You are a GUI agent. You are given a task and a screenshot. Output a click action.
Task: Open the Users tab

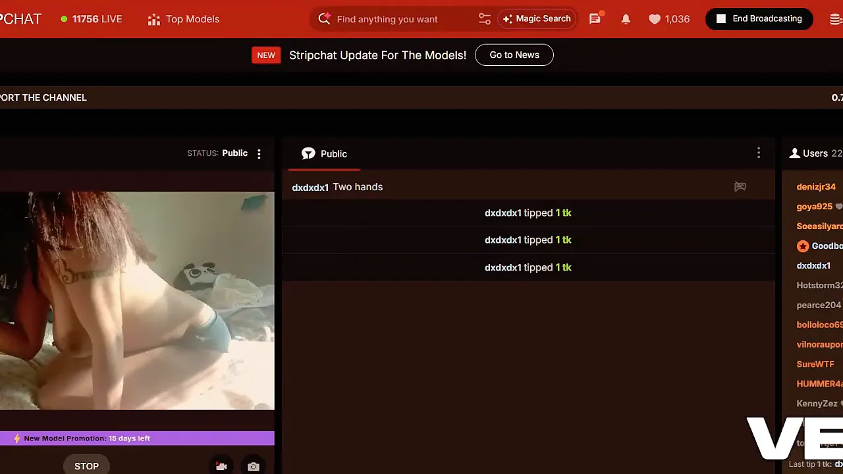816,153
